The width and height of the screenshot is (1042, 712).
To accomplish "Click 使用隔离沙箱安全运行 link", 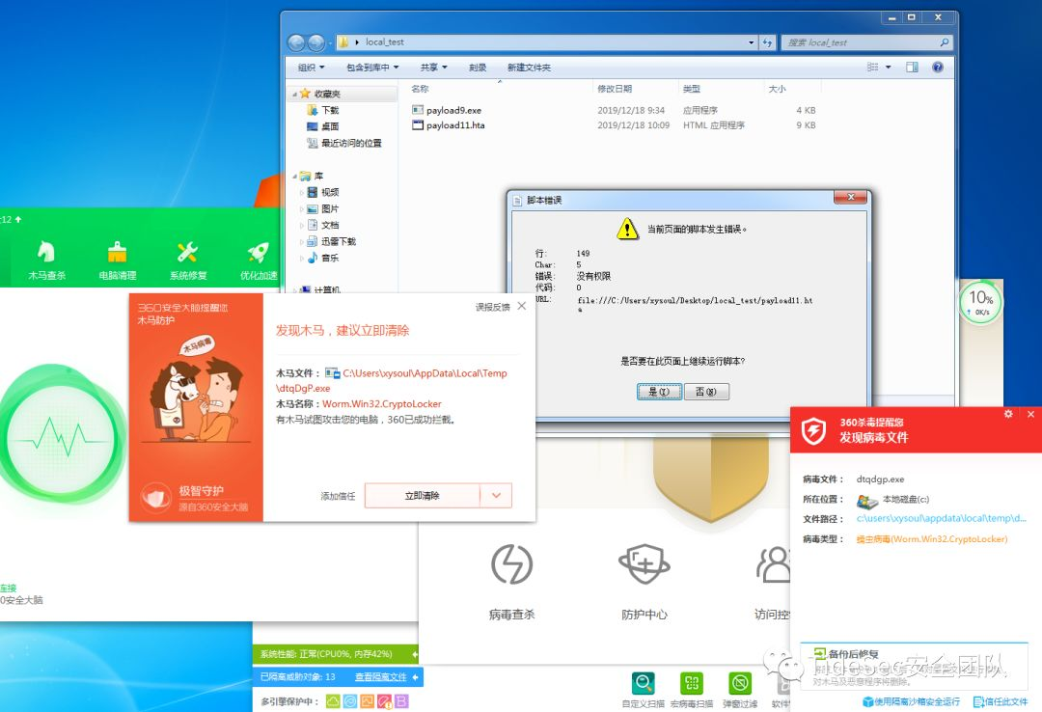I will click(x=911, y=701).
